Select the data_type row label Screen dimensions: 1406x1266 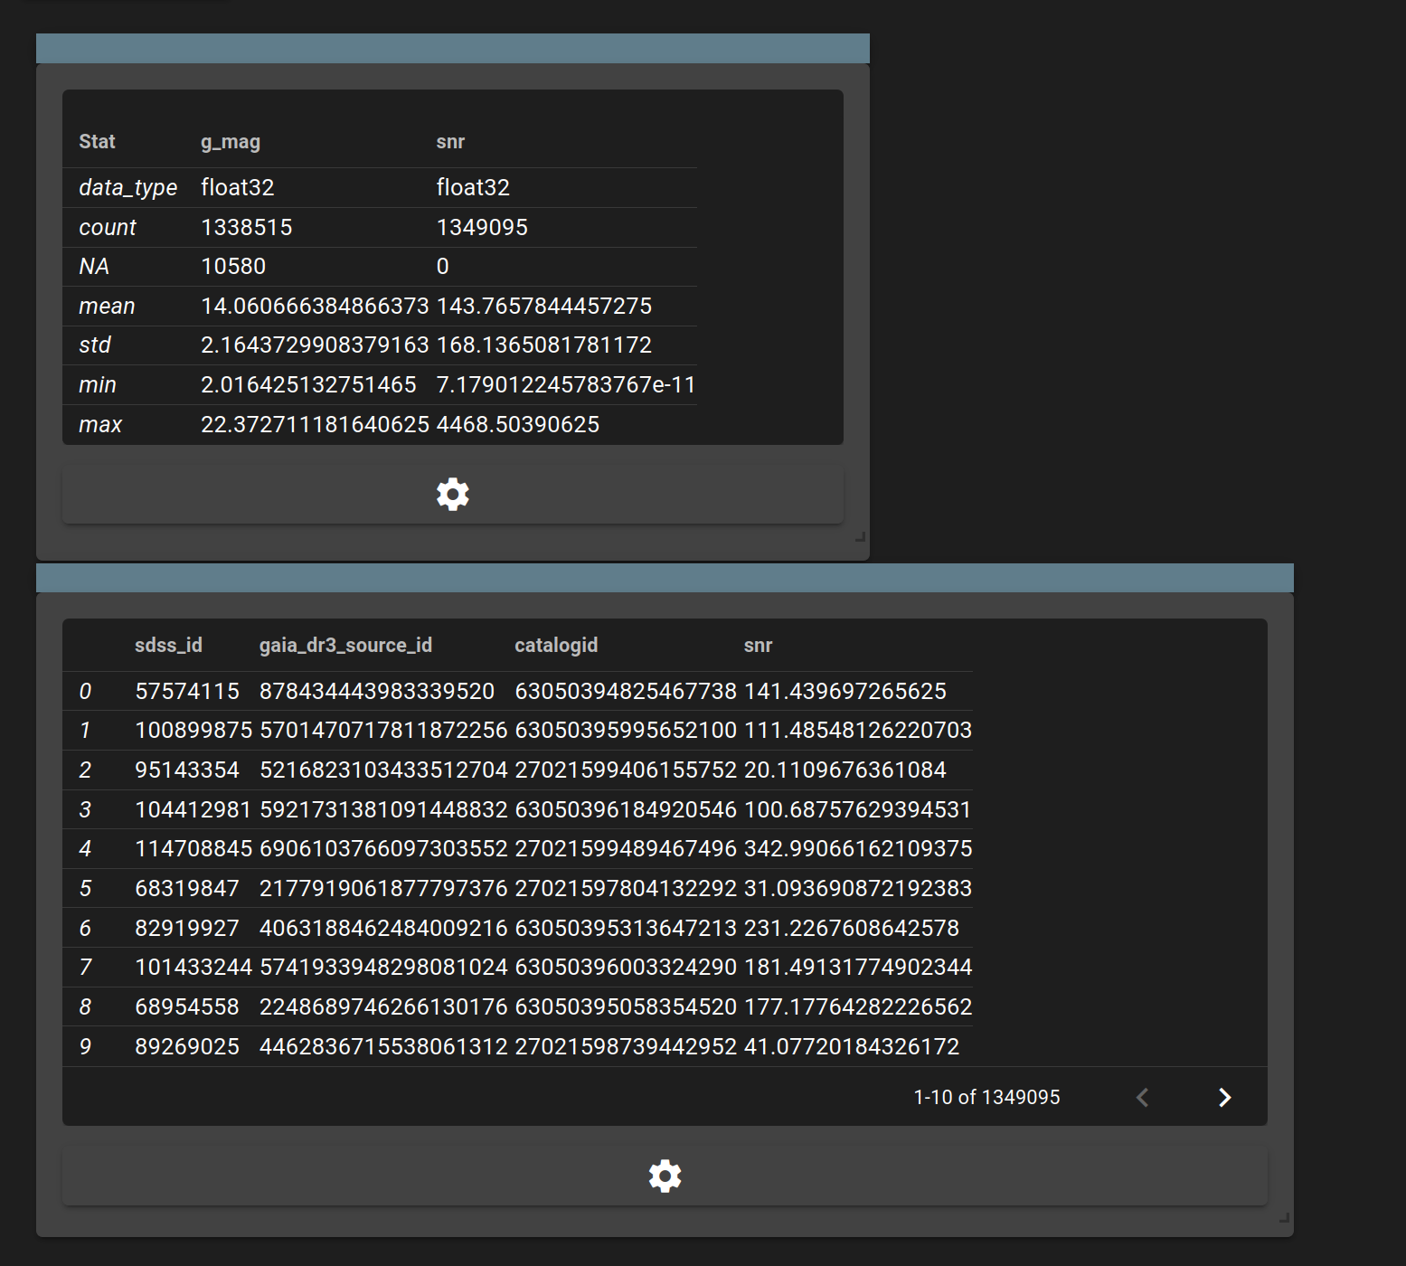coord(127,187)
